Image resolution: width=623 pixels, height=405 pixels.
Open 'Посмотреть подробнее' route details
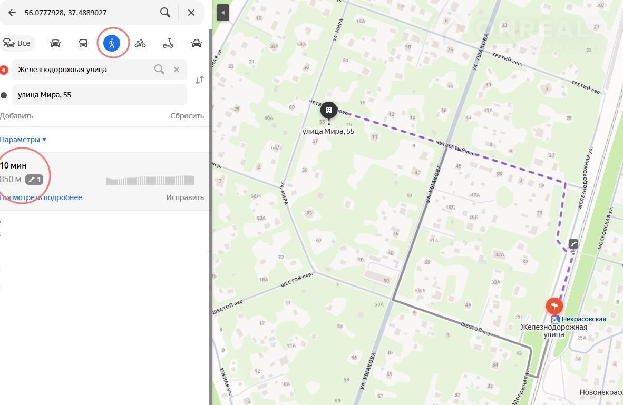[x=41, y=197]
